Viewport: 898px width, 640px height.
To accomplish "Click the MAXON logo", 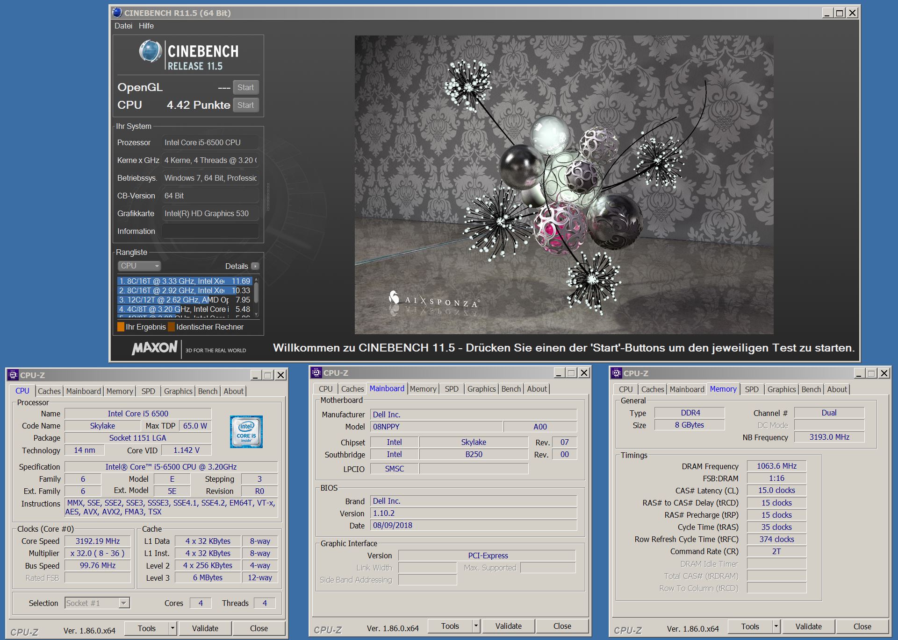I will pos(155,348).
